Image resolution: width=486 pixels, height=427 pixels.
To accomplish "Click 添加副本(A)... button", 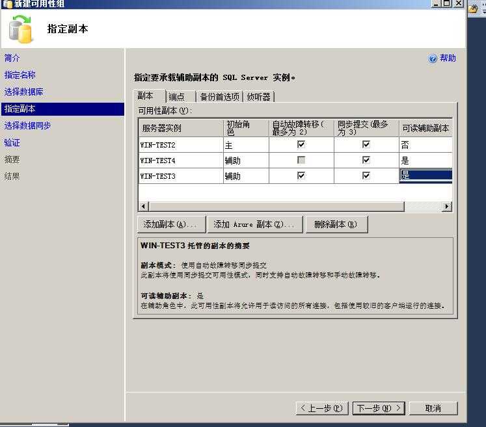I will pyautogui.click(x=171, y=224).
